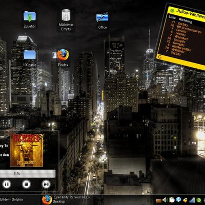
Task: Click the Firefox icon in the taskbar
Action: (47, 199)
